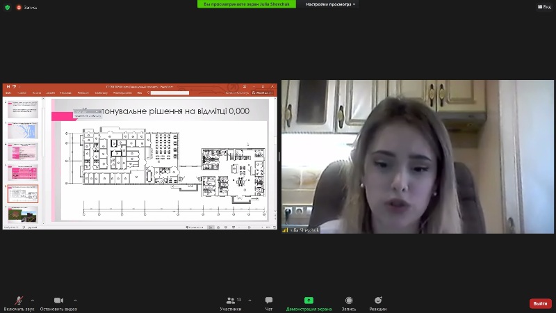The width and height of the screenshot is (556, 313).
Task: Open Вставка ribbon tab in PowerPoint
Action: tap(37, 93)
